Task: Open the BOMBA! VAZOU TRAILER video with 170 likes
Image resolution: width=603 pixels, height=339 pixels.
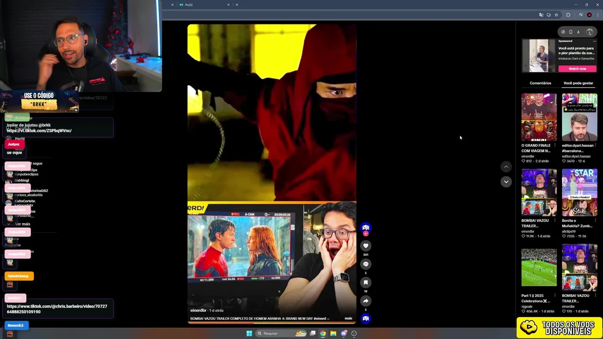Action: click(x=579, y=267)
